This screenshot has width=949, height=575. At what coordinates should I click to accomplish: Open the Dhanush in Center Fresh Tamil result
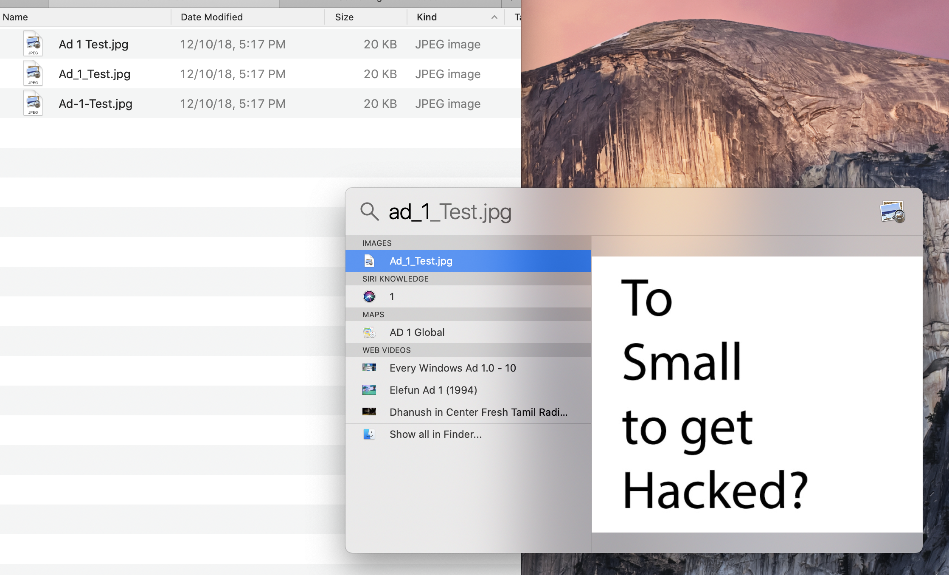tap(478, 412)
